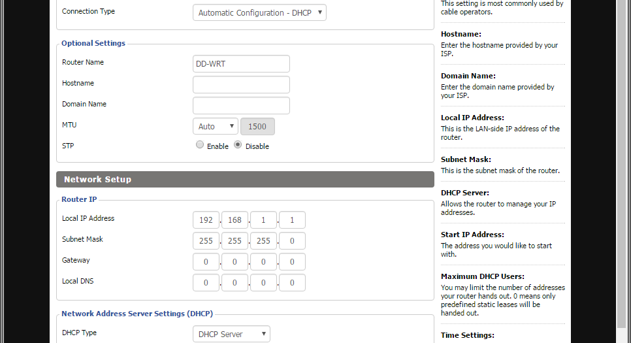Expand the MTU Auto dropdown

point(215,126)
